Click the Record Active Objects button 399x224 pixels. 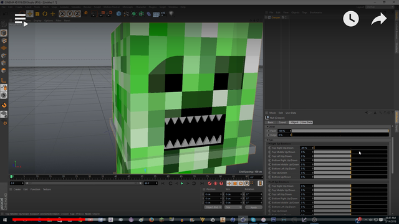[x=209, y=184]
